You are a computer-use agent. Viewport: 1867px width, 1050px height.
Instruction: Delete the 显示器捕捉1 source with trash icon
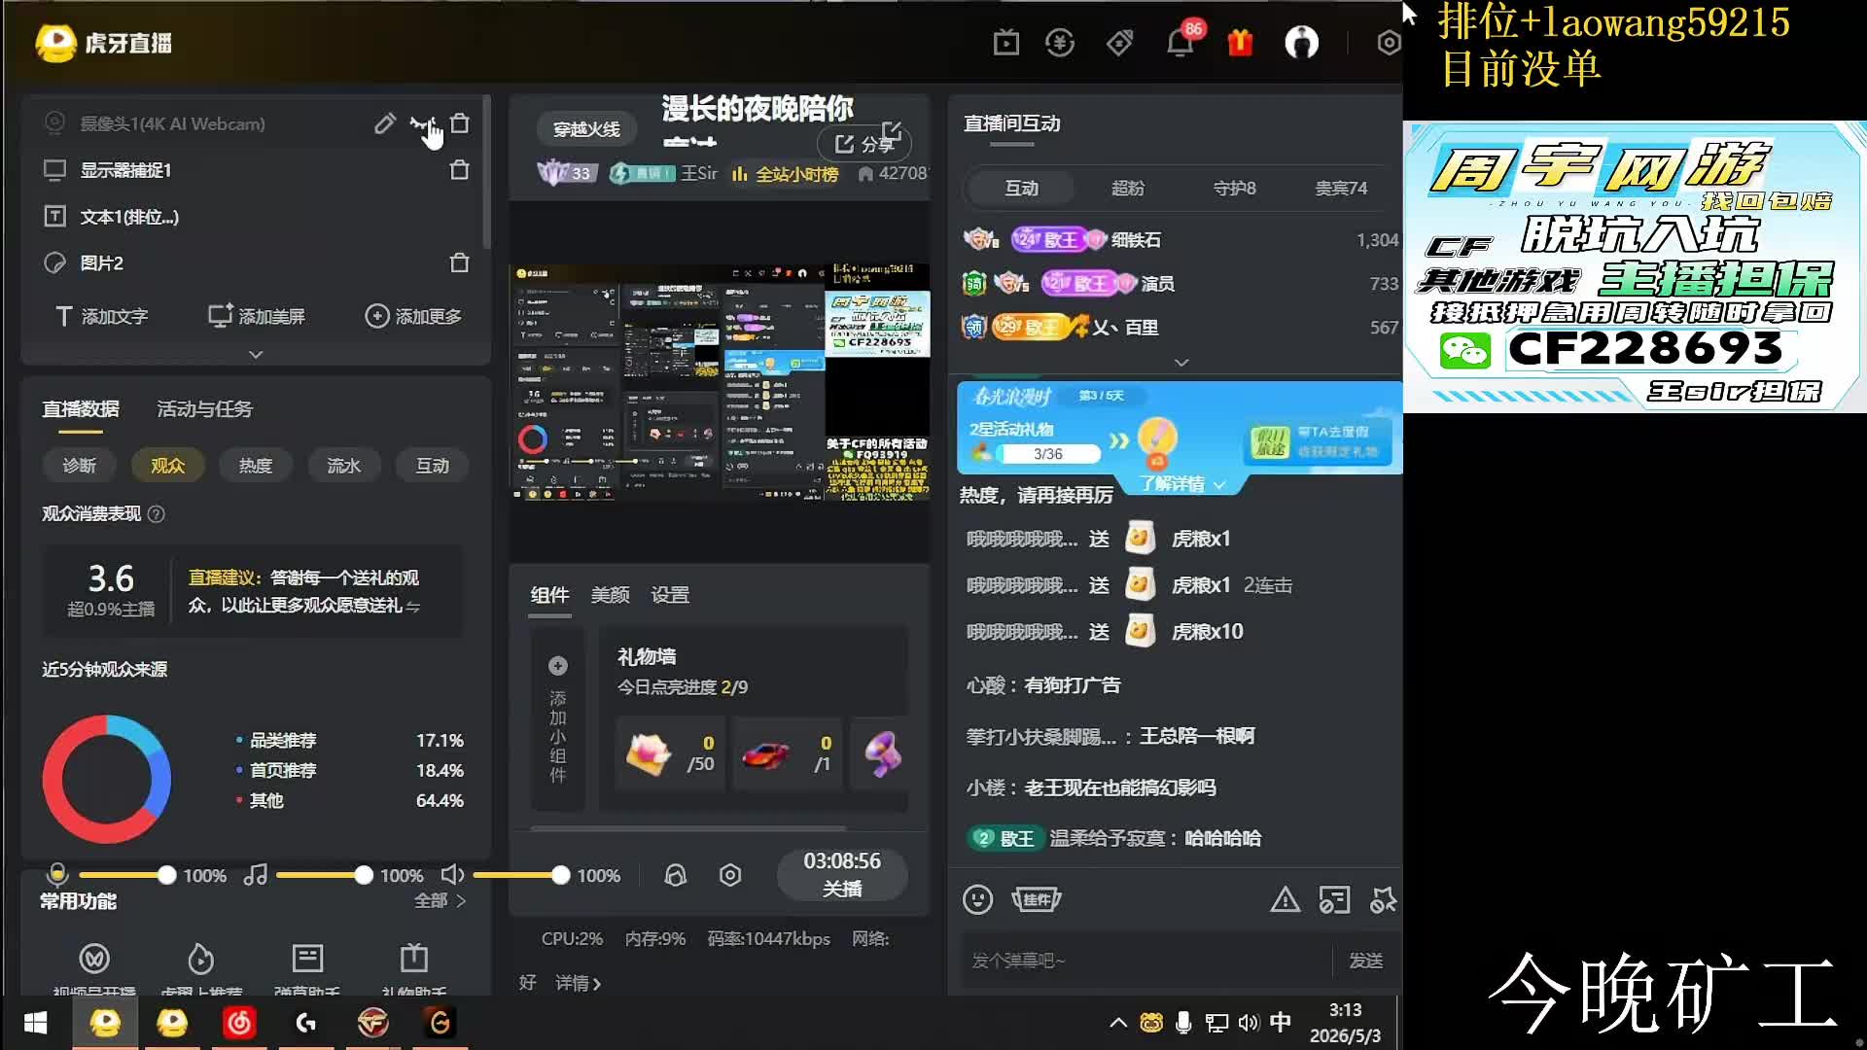click(x=460, y=170)
